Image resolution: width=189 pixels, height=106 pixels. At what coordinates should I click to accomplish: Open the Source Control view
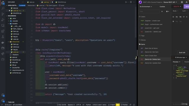click(x=3, y=14)
